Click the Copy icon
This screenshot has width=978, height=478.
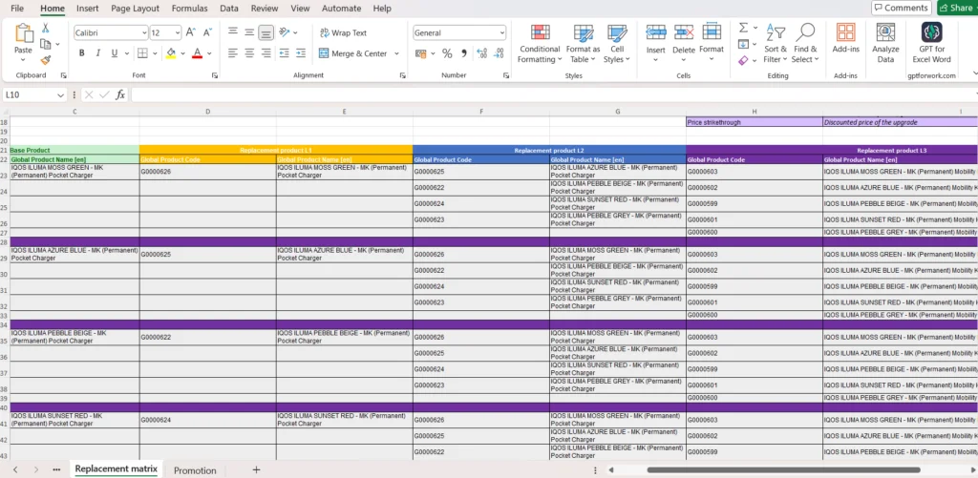click(x=46, y=44)
